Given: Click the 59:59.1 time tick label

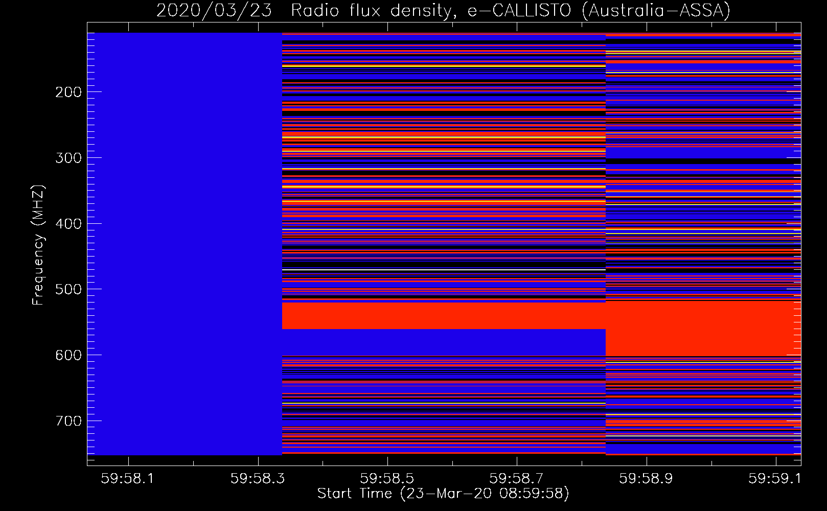Looking at the screenshot, I should [x=776, y=478].
